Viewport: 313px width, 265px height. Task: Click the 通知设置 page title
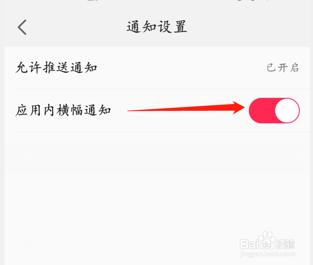(157, 27)
